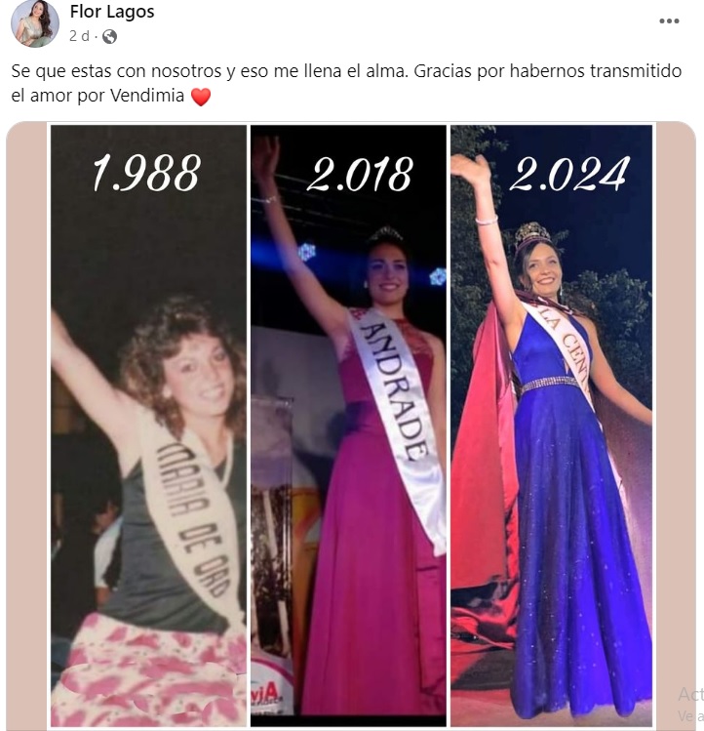The image size is (704, 731).
Task: Click the pink floral skirt in 1.988 photo
Action: tap(148, 671)
